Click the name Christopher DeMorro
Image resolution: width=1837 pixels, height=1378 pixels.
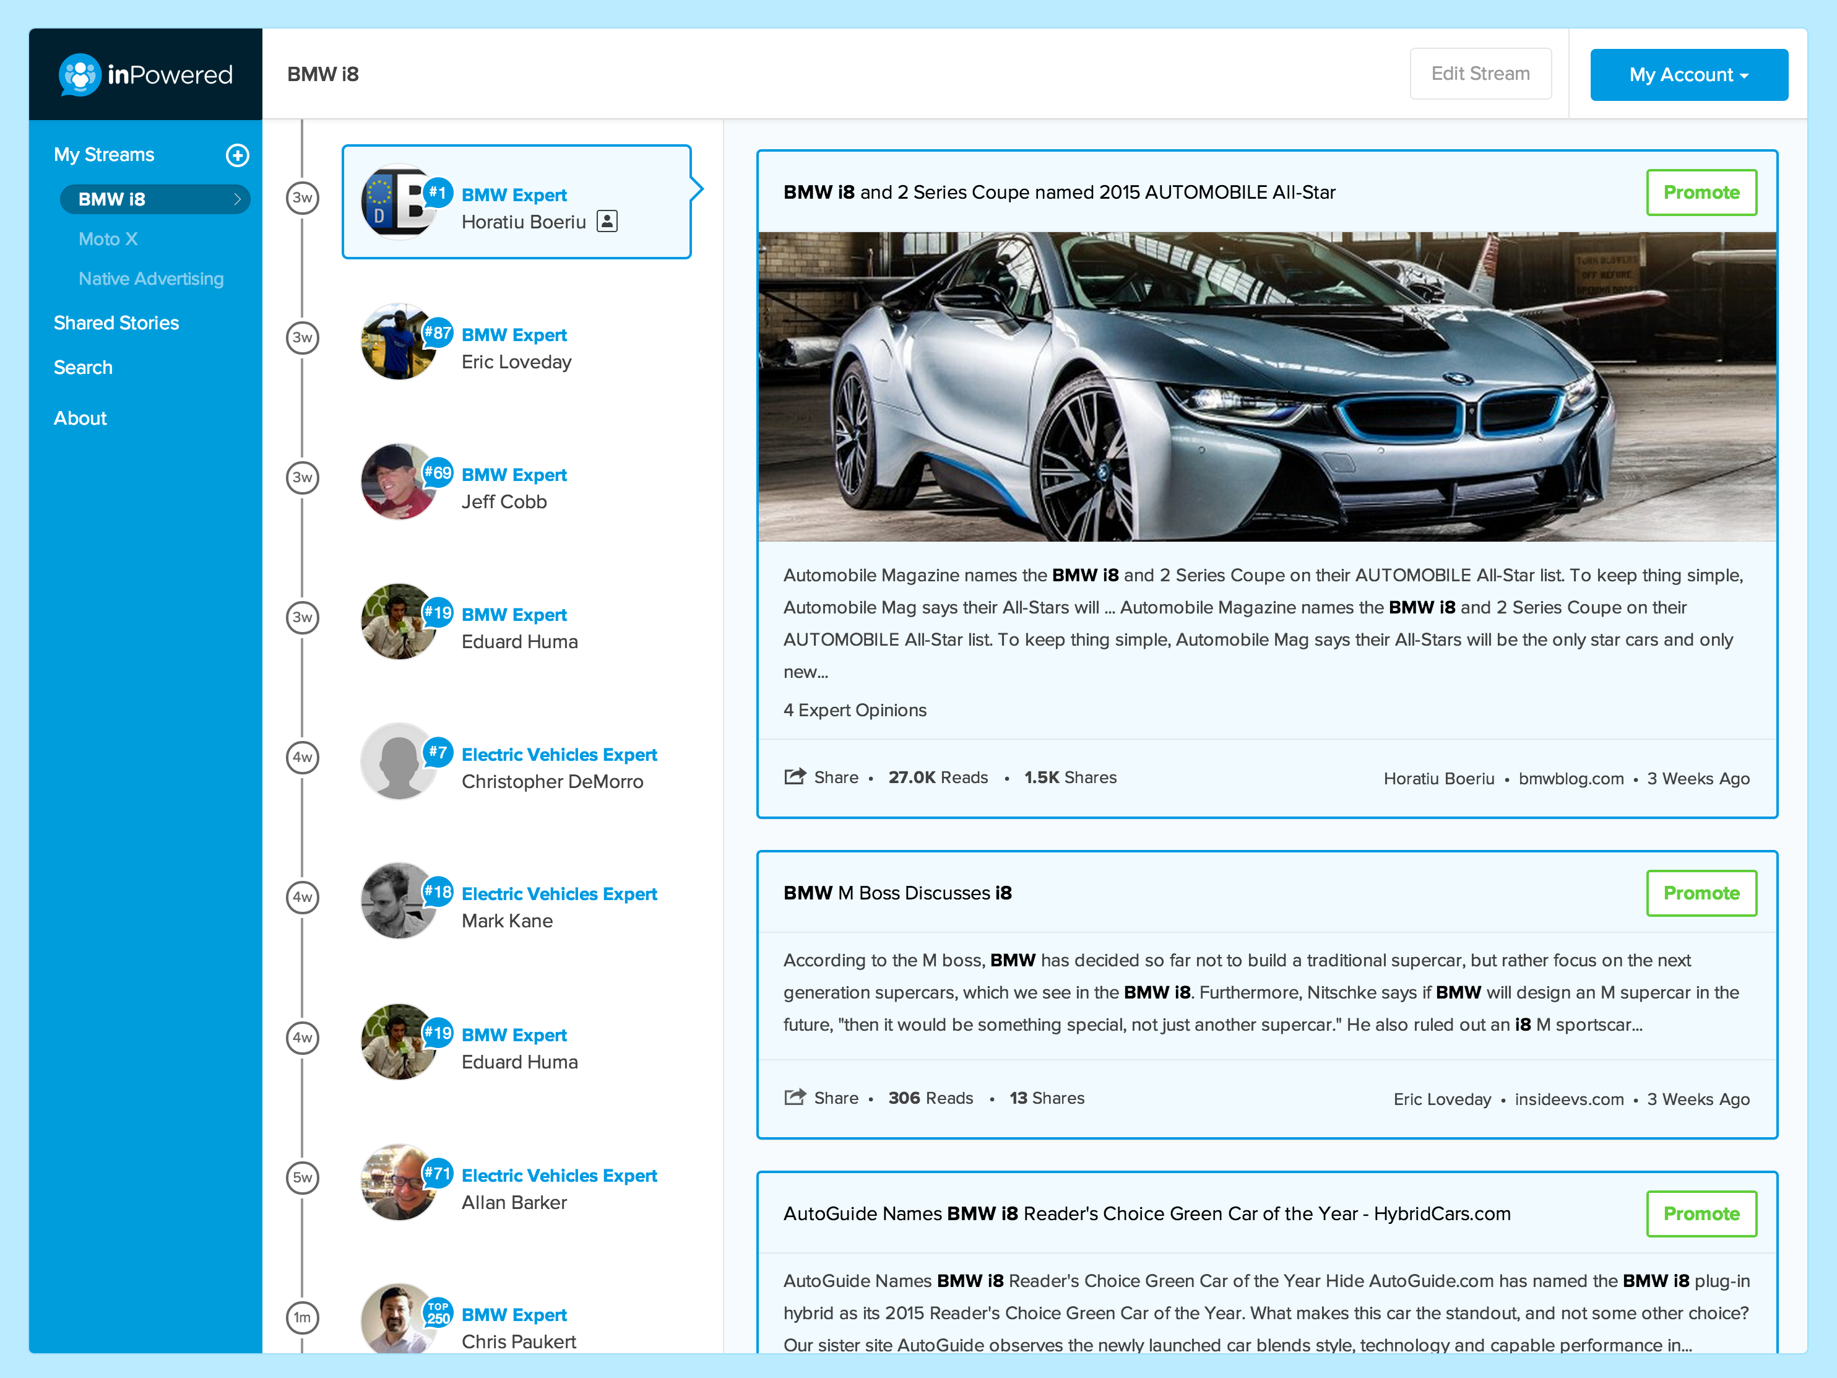552,782
